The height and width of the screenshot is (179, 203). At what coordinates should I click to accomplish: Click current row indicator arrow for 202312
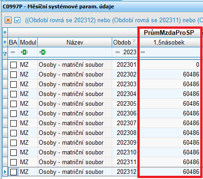[x=5, y=172]
